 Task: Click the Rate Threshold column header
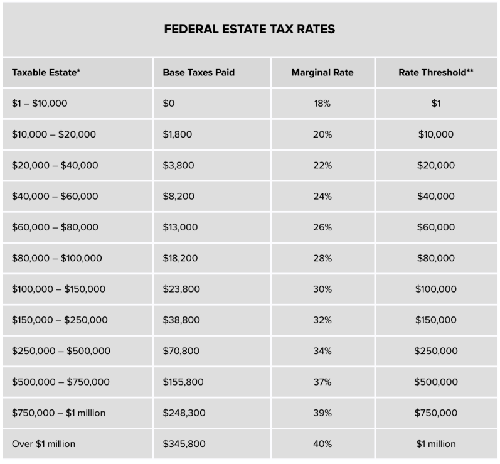[436, 72]
